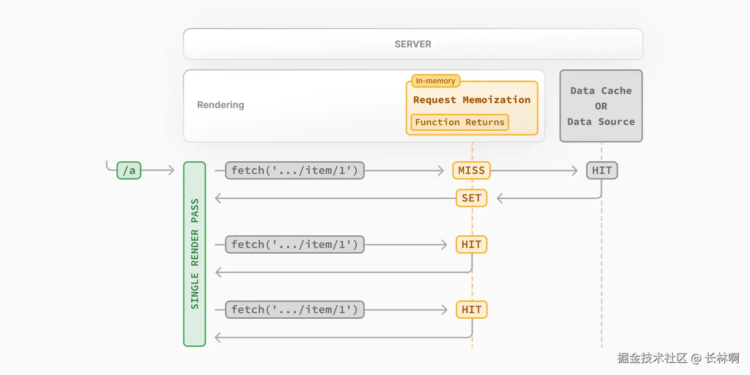Click the arrowhead pointing at the gray HIT badge
The image size is (750, 375).
tap(575, 171)
